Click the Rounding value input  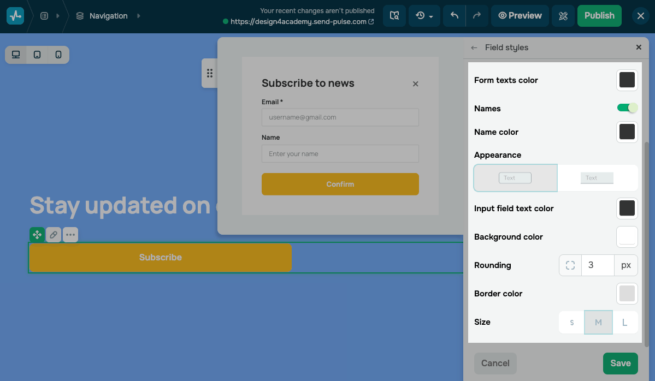(x=598, y=265)
